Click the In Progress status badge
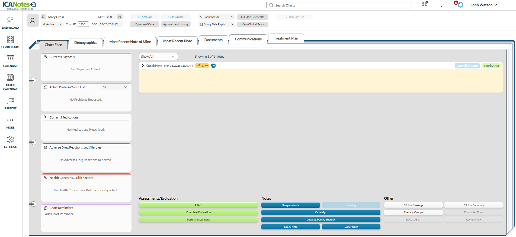 [202, 65]
